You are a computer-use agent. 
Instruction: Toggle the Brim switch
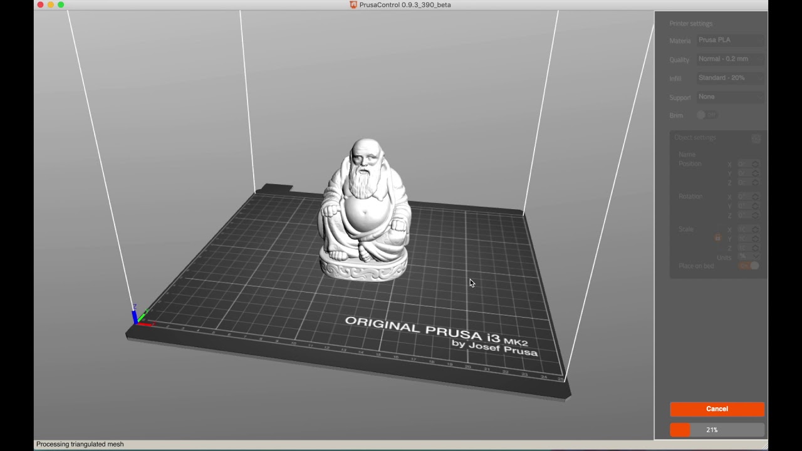tap(707, 115)
